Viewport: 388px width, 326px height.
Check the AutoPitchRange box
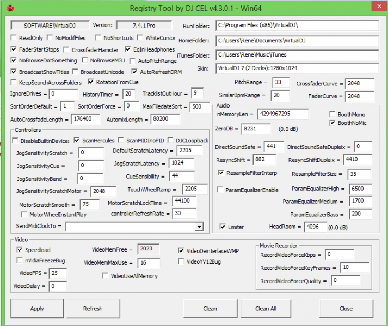tap(132, 61)
